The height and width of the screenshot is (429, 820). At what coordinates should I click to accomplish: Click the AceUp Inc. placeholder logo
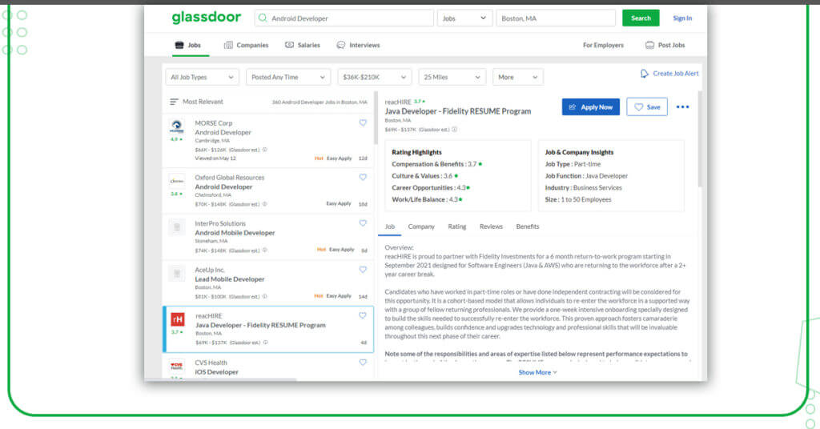(x=177, y=273)
